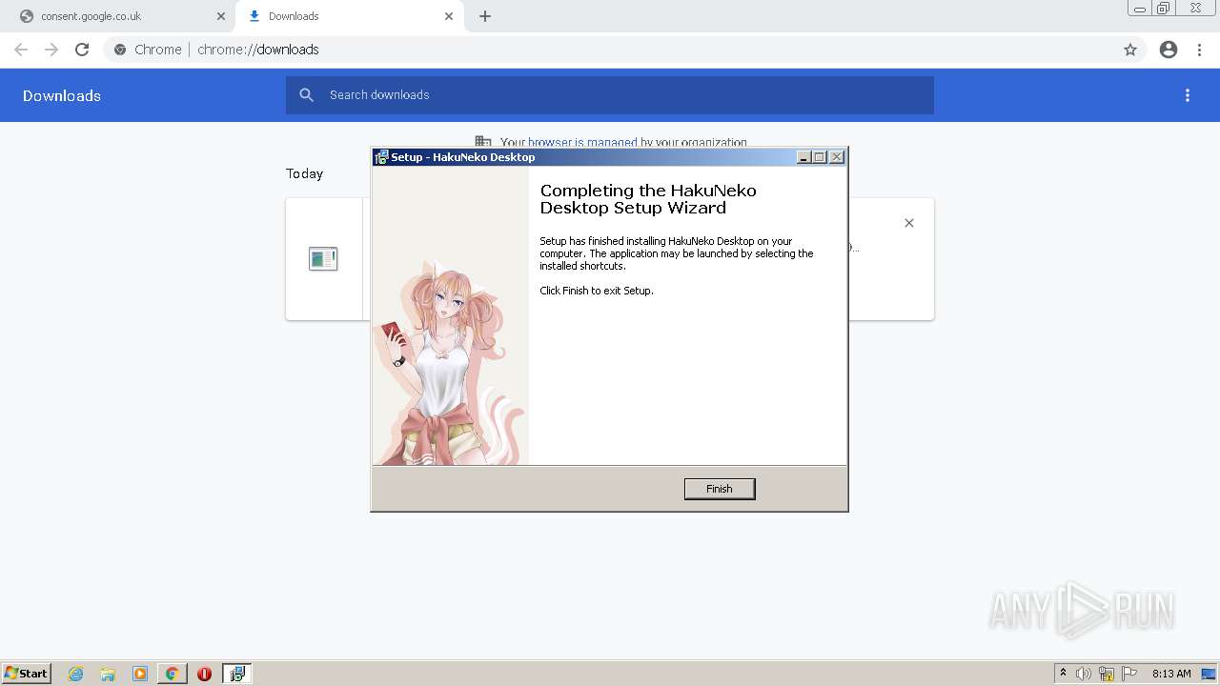This screenshot has height=686, width=1220.
Task: Close the HakuNeko Setup window
Action: (837, 157)
